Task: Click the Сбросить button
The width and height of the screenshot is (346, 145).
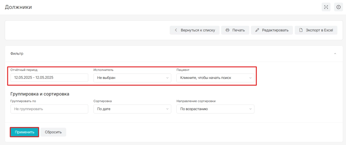Action: pyautogui.click(x=53, y=132)
